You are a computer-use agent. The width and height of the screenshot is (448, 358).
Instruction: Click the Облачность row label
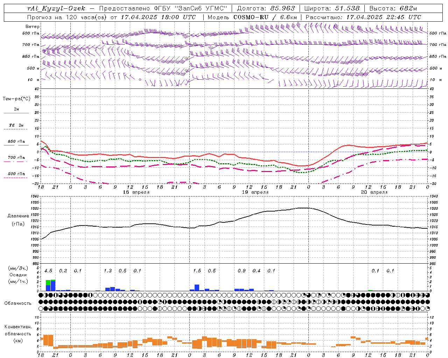(x=18, y=303)
